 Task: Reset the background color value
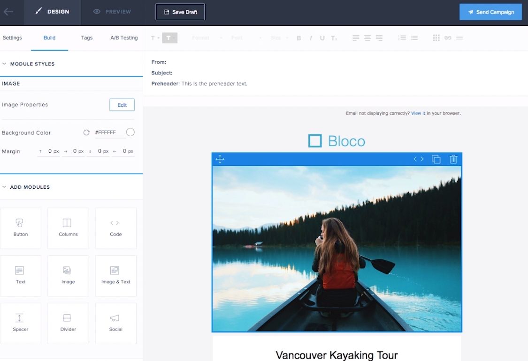86,133
